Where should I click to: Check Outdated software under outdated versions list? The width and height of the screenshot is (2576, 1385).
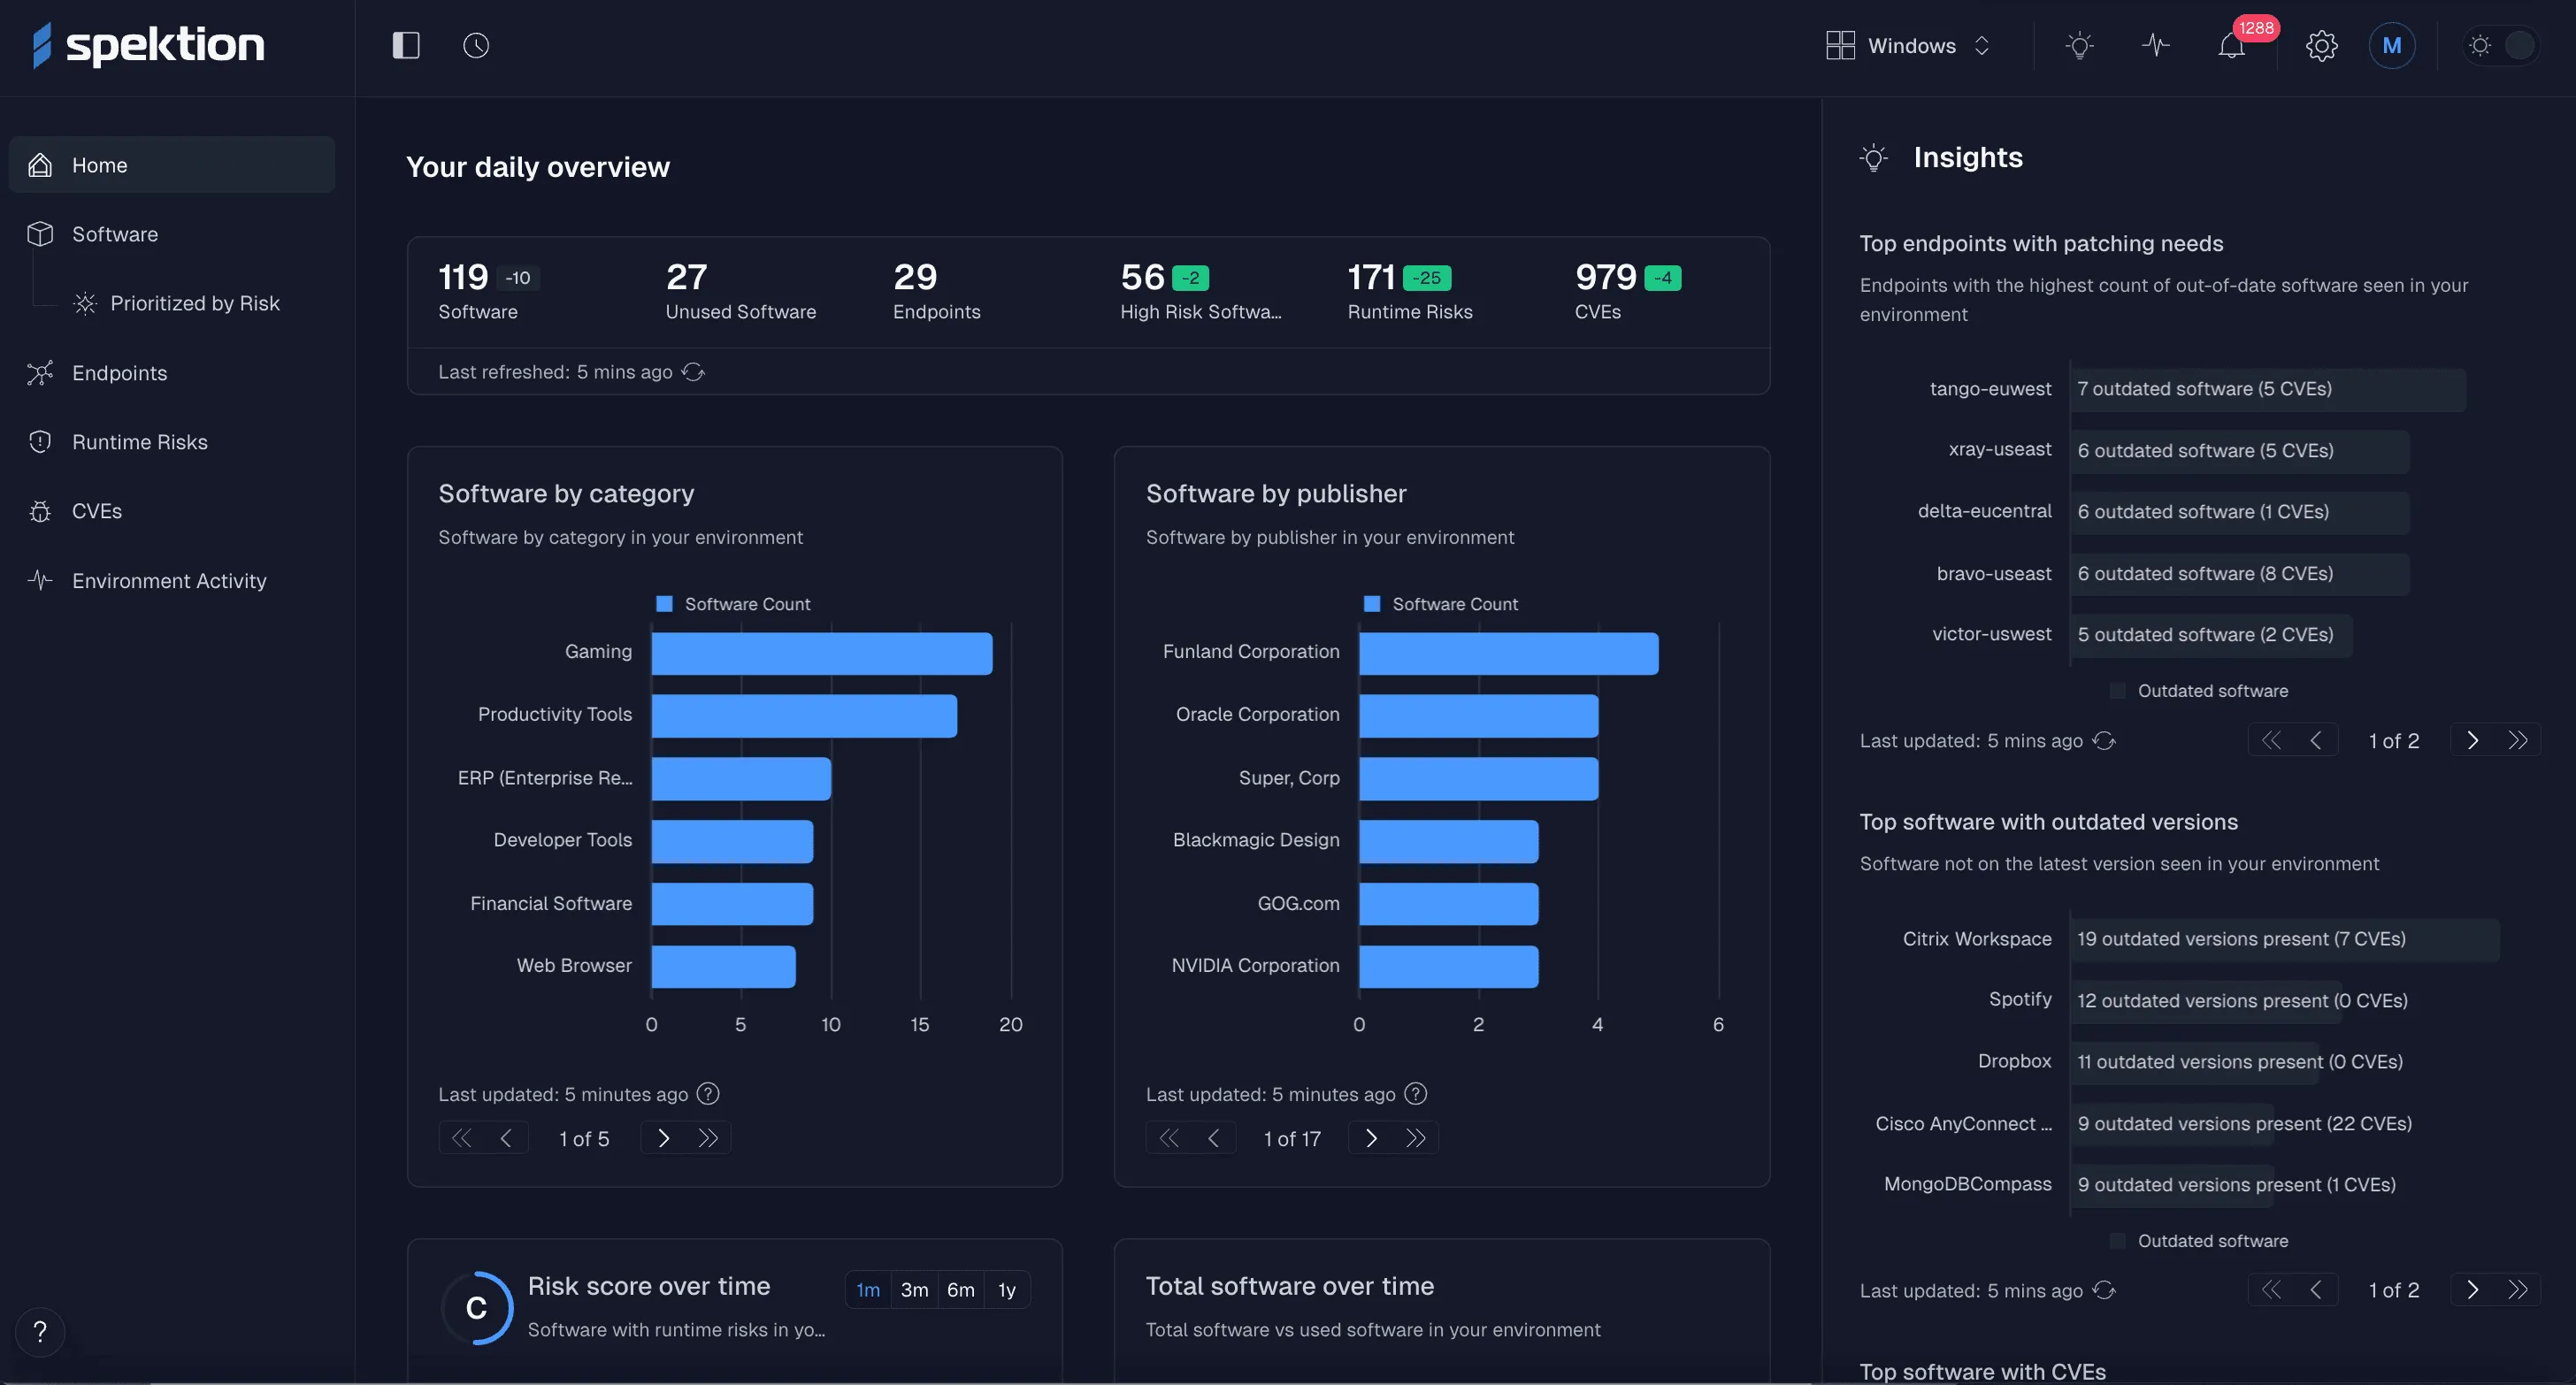point(2117,1240)
